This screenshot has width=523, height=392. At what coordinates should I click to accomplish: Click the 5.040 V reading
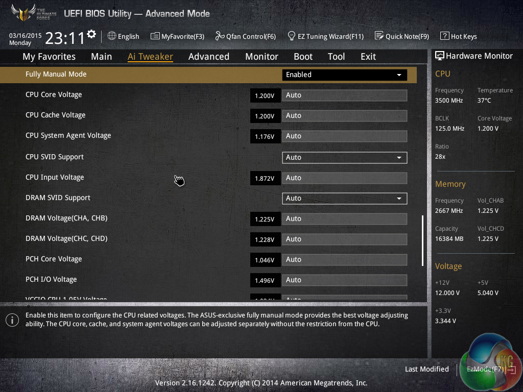coord(488,292)
